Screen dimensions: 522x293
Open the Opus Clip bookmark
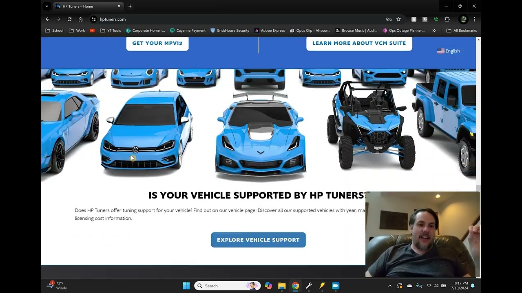(x=310, y=31)
